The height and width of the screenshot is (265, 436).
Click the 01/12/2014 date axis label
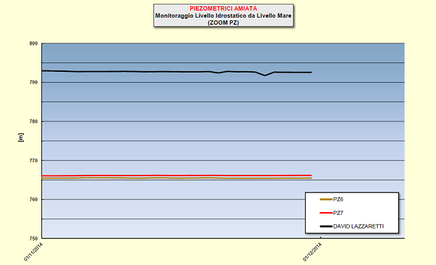(312, 251)
